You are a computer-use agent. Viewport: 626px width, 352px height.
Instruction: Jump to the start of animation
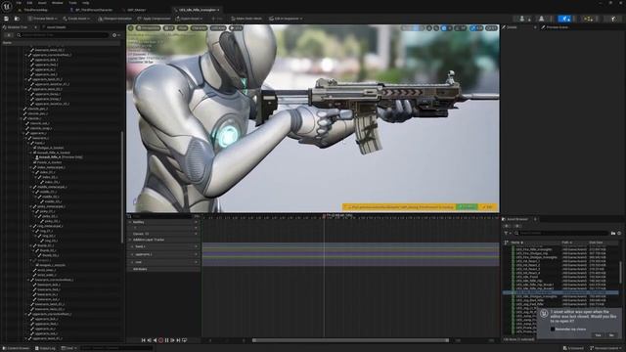click(x=144, y=340)
